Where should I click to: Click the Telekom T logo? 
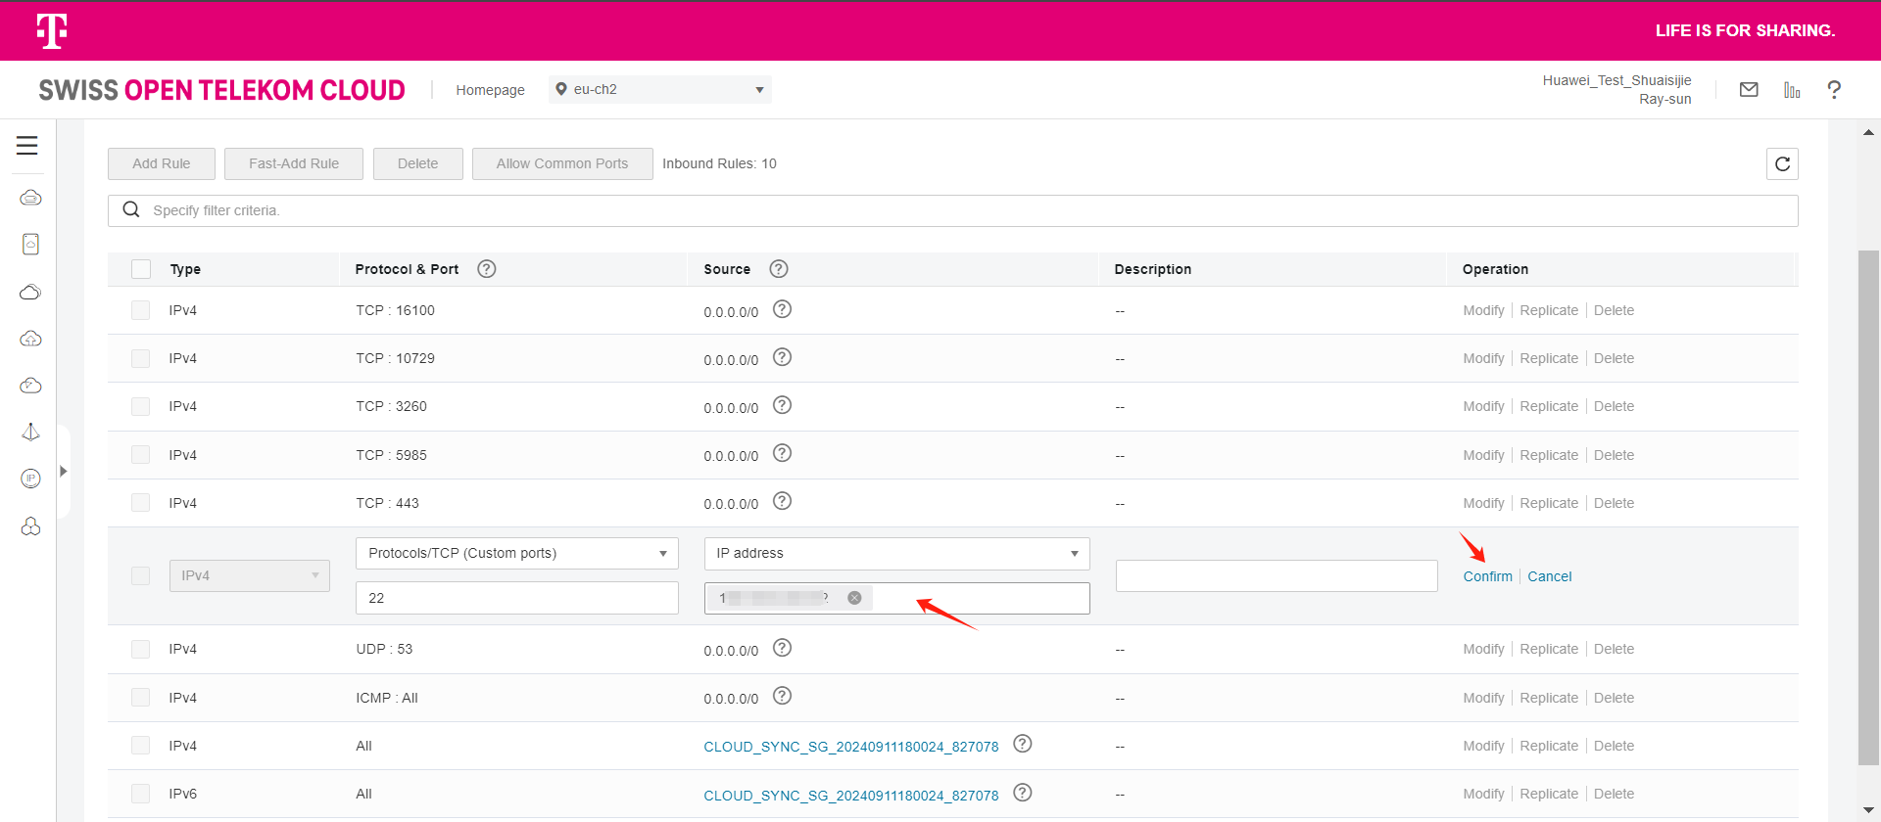(x=52, y=30)
